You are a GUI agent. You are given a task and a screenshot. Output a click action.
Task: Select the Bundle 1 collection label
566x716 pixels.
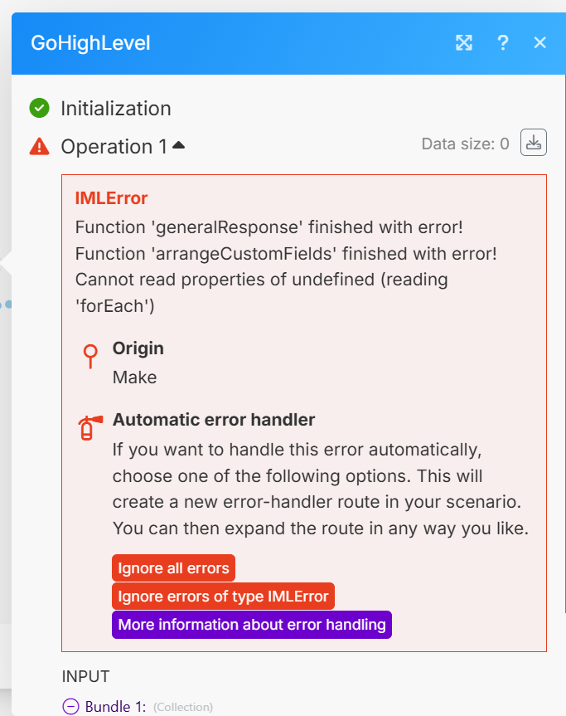[115, 706]
